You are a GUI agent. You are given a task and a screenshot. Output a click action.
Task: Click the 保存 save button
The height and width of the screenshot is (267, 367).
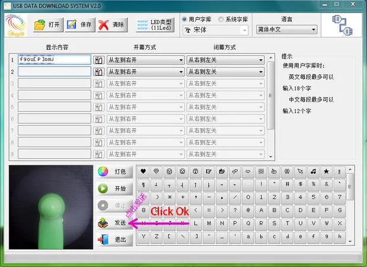point(80,24)
